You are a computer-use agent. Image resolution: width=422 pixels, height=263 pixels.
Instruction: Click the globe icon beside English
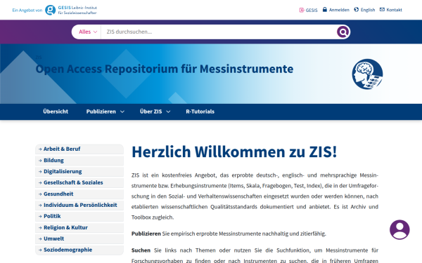coord(357,10)
